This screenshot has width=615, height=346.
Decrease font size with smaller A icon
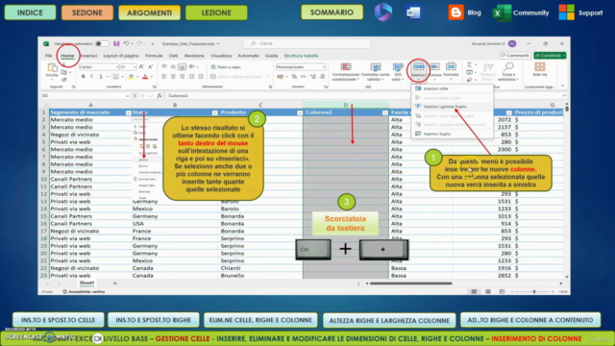click(x=150, y=67)
